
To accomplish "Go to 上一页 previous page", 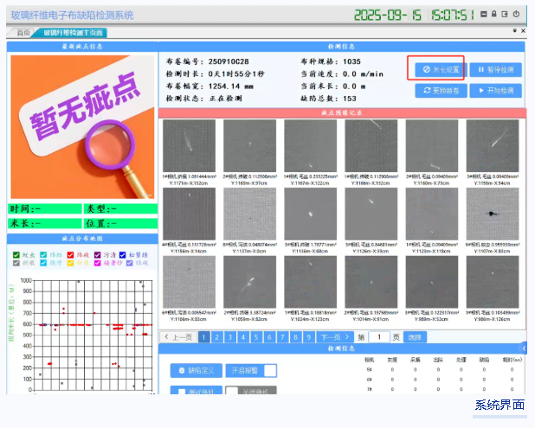I will (178, 337).
